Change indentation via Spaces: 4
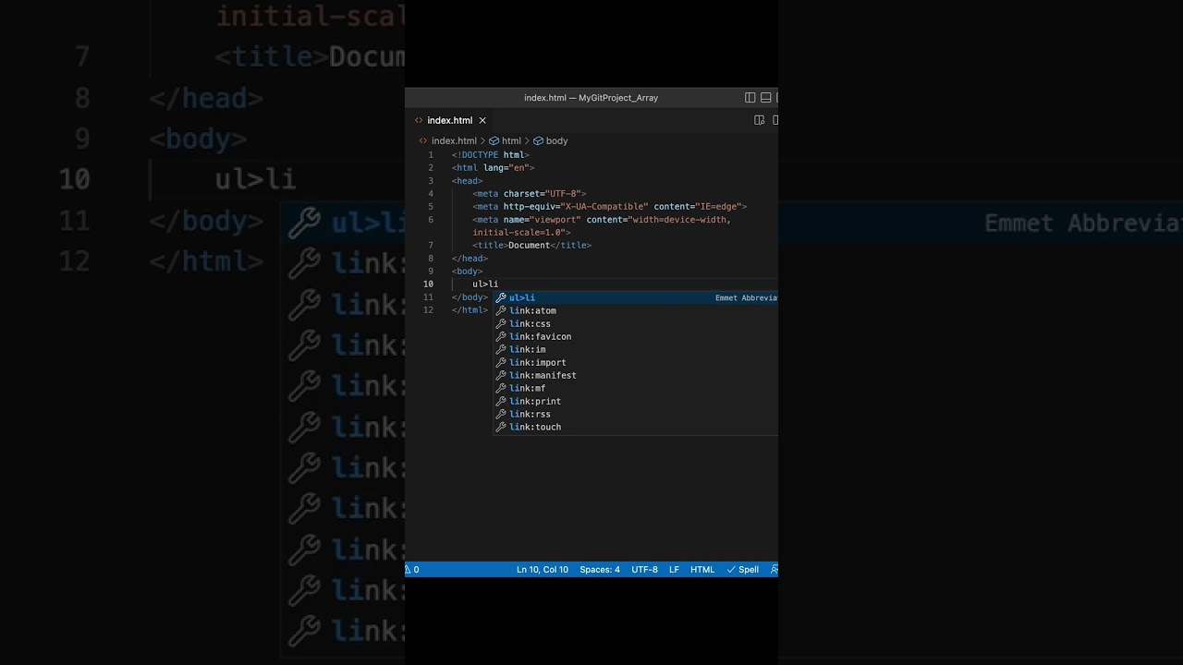The width and height of the screenshot is (1183, 665). [600, 570]
